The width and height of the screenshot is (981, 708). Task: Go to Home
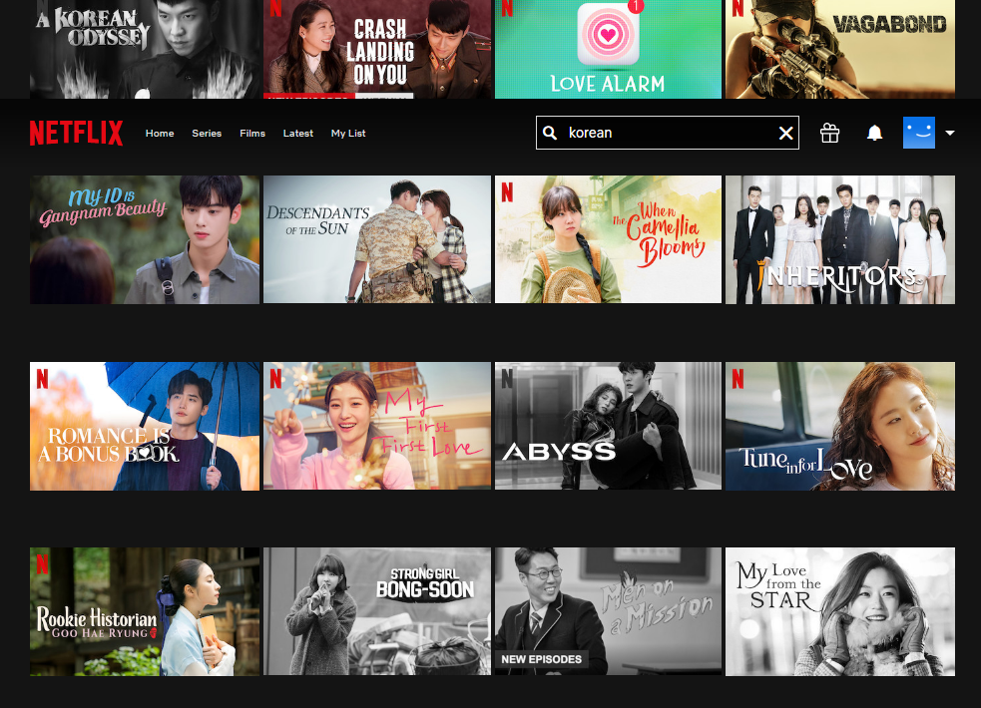click(160, 133)
